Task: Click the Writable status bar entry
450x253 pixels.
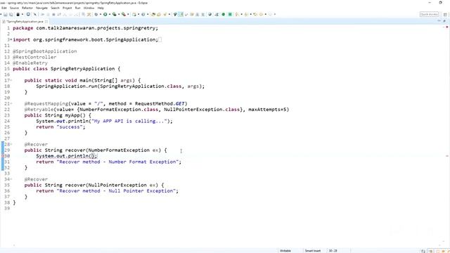Action: tap(285, 251)
